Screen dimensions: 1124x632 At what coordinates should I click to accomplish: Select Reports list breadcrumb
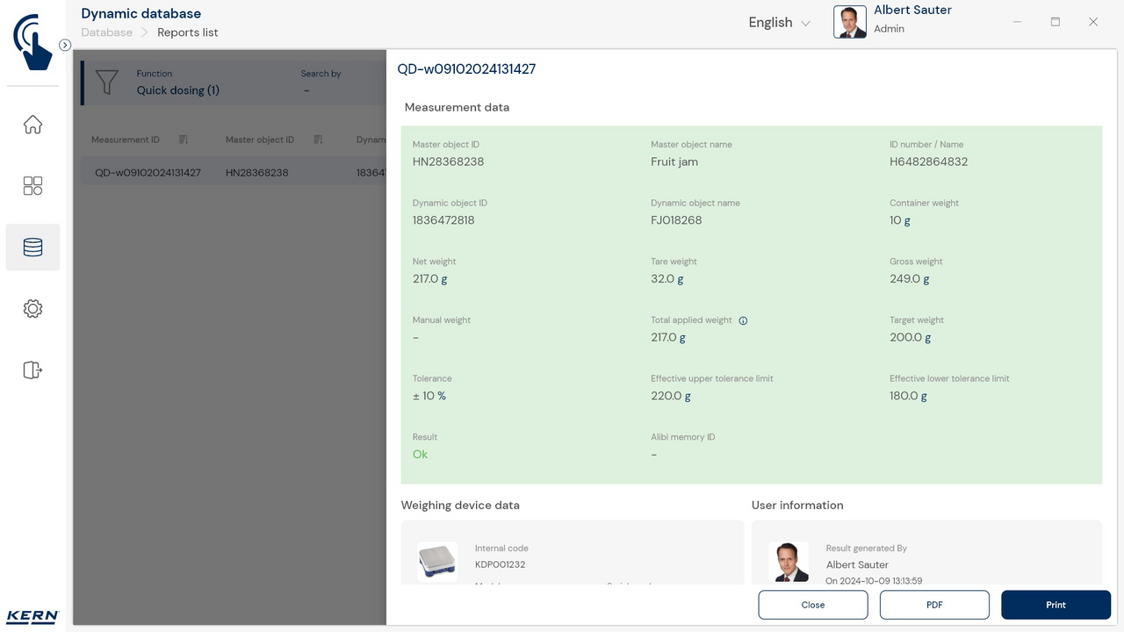[187, 32]
